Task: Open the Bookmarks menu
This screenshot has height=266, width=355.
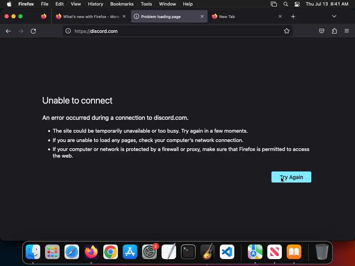Action: click(x=122, y=4)
